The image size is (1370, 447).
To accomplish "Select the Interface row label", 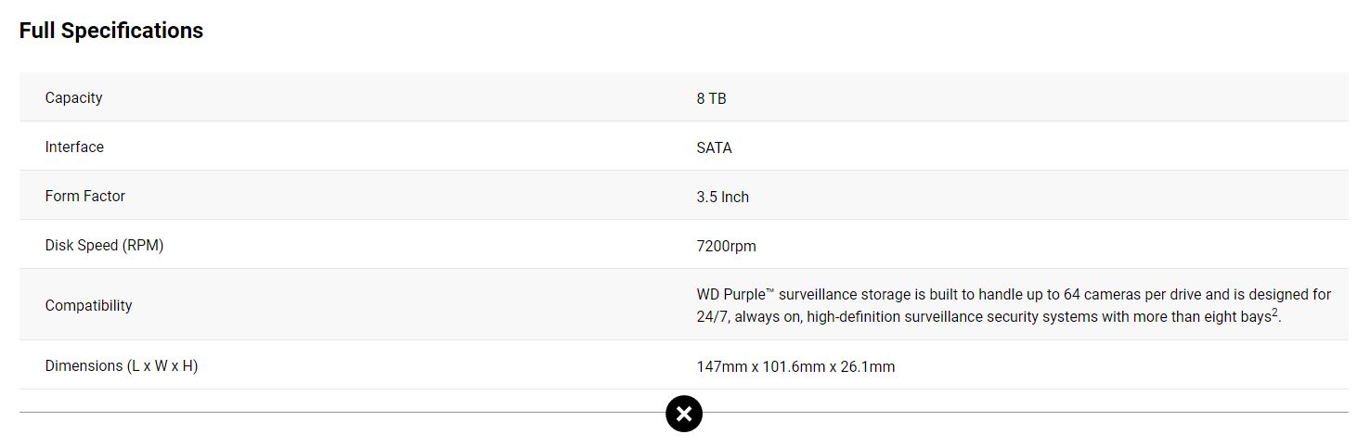I will point(74,147).
